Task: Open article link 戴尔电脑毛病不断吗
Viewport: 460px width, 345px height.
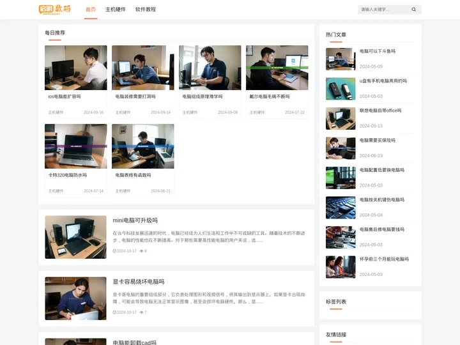Action: [270, 96]
